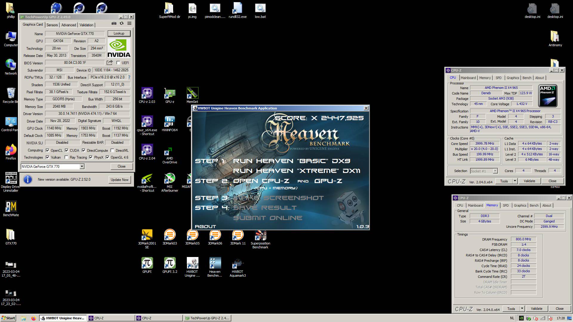Viewport: 573px width, 322px height.
Task: Open the GPU-Z hamburger menu
Action: click(x=129, y=23)
